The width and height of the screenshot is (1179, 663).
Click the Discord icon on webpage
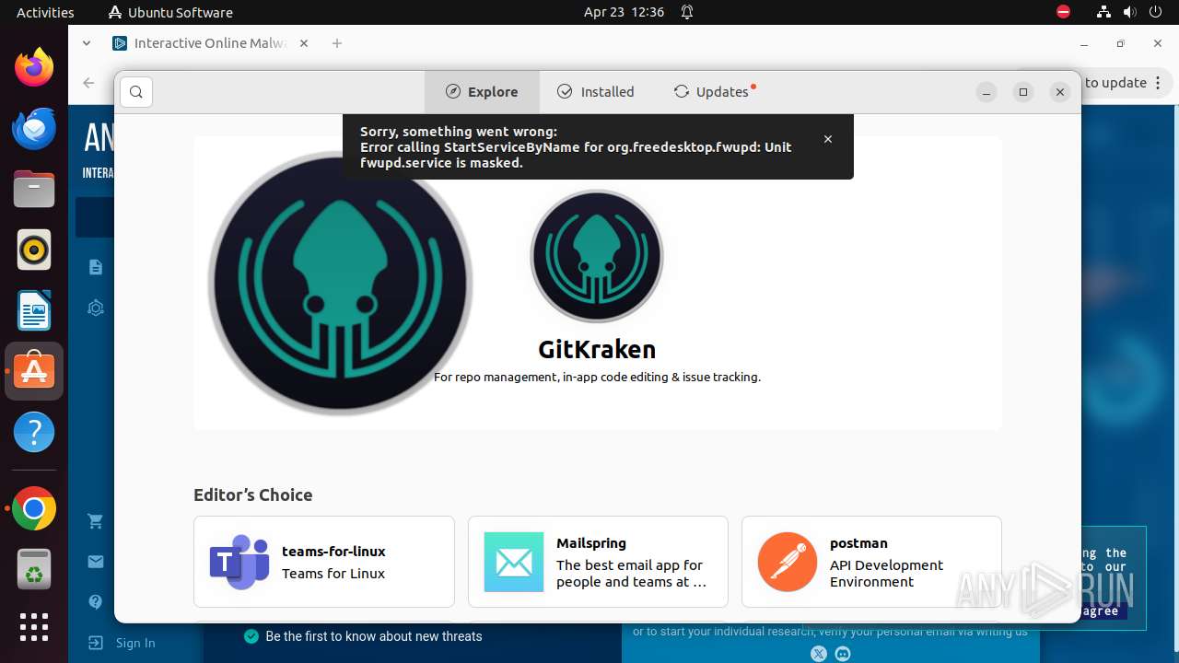[x=843, y=654]
